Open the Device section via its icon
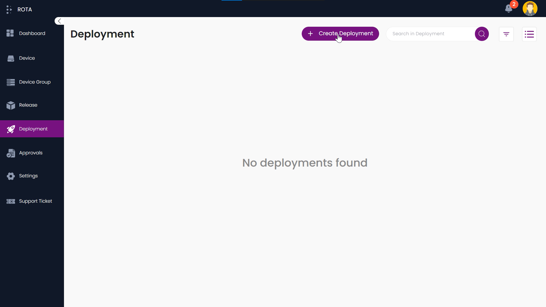This screenshot has width=546, height=307. click(x=11, y=58)
